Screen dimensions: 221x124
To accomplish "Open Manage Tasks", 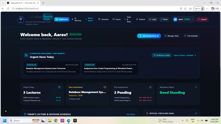I will (172, 36).
